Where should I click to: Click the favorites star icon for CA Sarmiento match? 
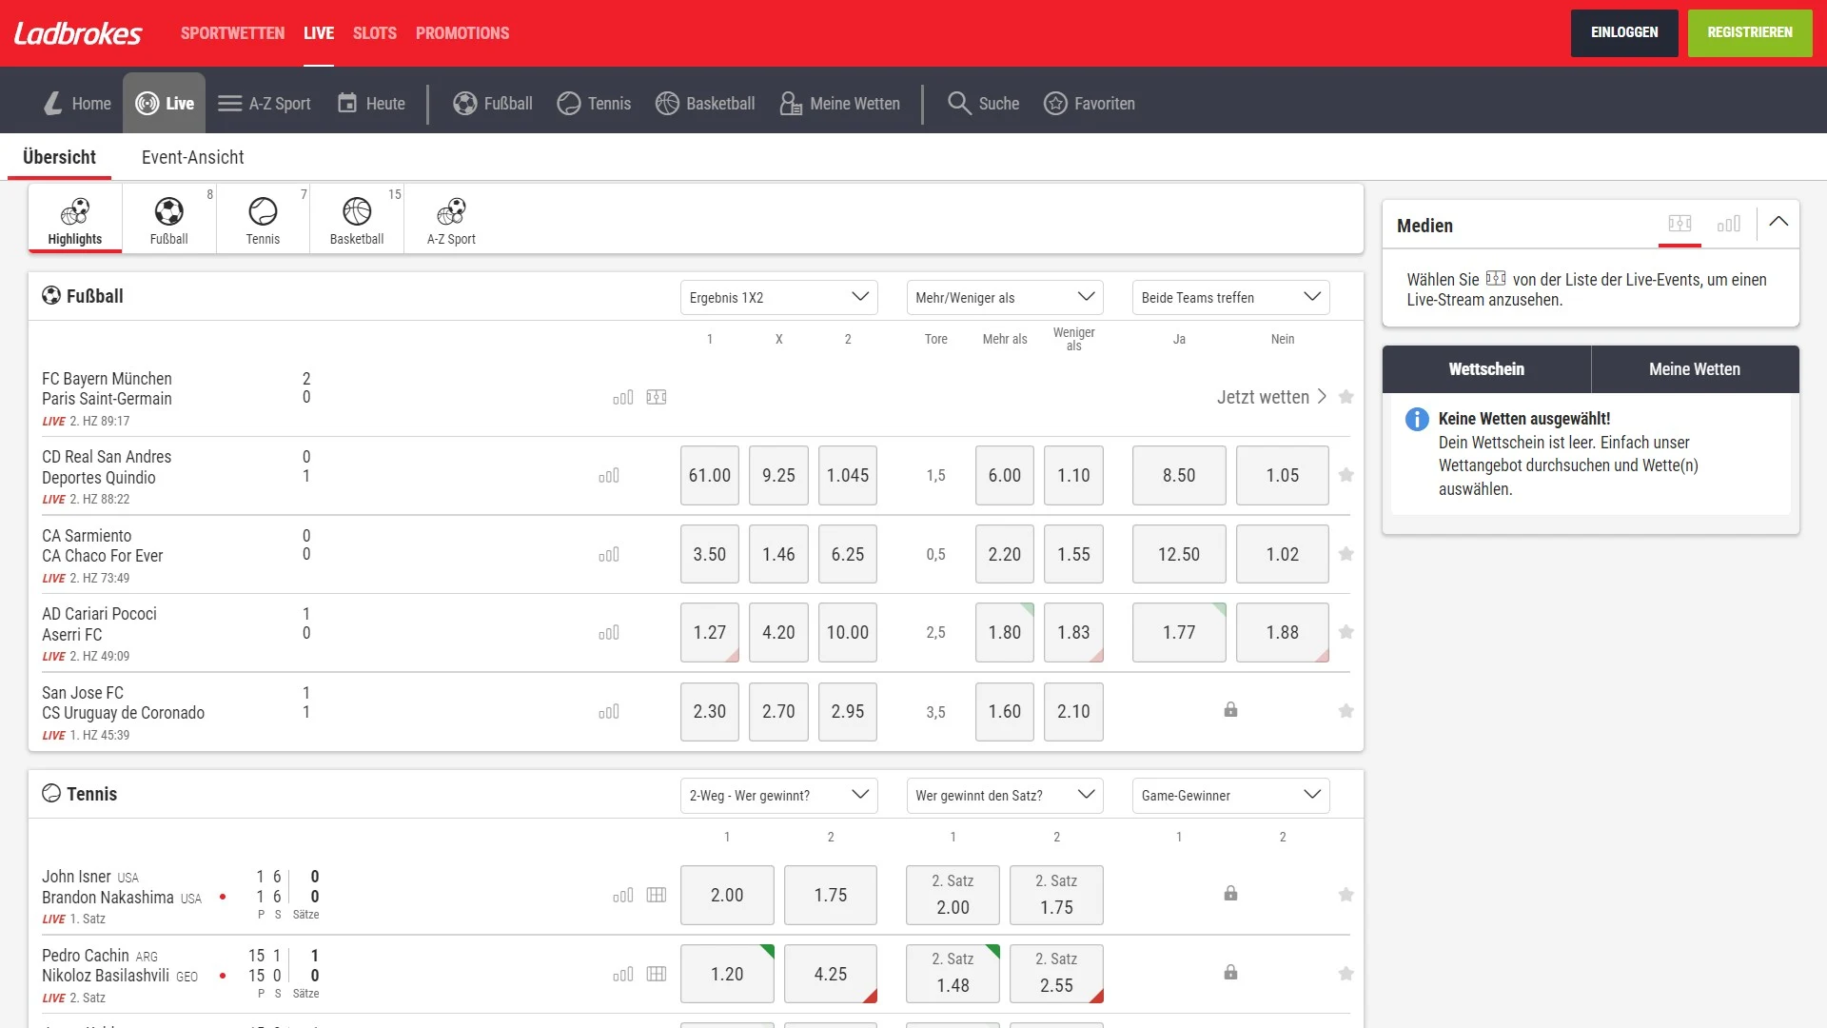[x=1346, y=554]
